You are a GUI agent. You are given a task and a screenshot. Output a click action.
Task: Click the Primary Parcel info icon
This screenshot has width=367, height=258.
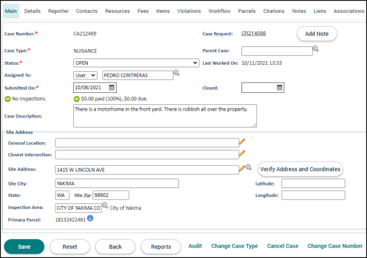click(90, 218)
